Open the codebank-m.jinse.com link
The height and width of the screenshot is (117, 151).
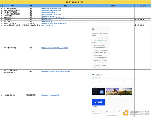(x=51, y=14)
